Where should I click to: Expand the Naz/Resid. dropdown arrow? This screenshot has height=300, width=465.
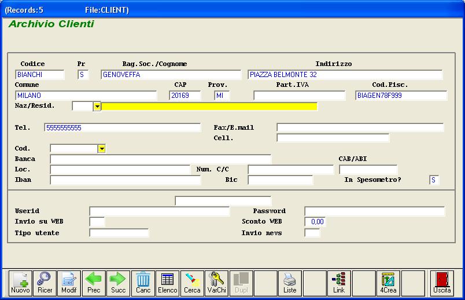pyautogui.click(x=97, y=107)
